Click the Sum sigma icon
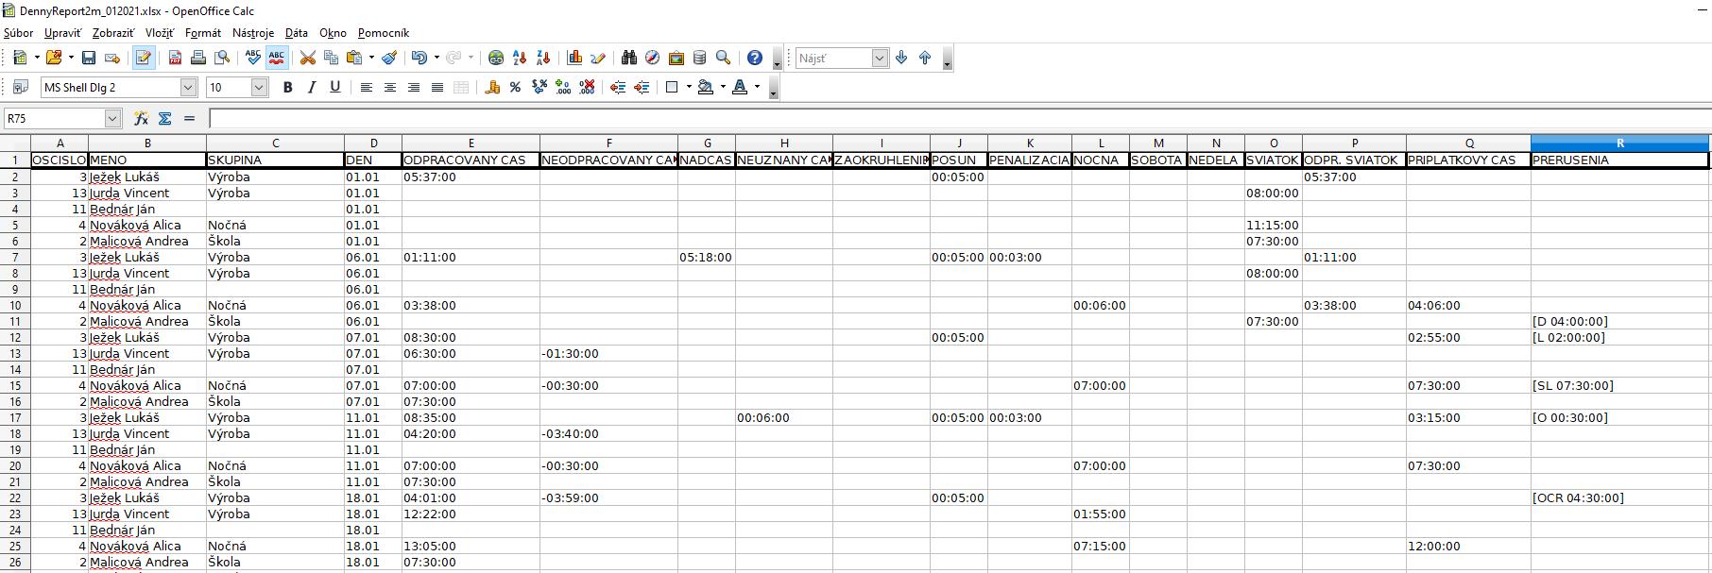Screen dimensions: 1712x573 pyautogui.click(x=164, y=118)
